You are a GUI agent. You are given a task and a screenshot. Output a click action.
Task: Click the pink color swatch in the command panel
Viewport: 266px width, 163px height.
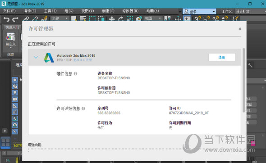pos(253,144)
